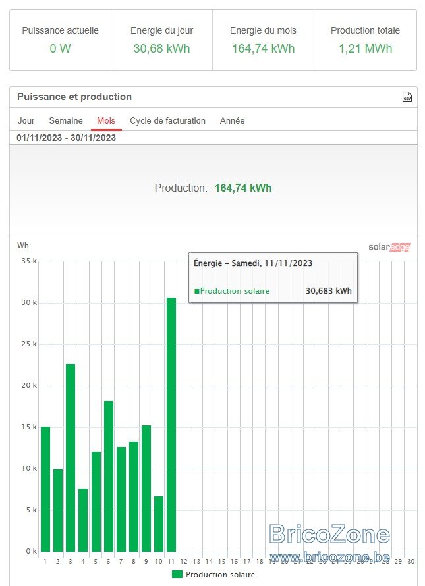Select the Mois tab

coord(106,120)
